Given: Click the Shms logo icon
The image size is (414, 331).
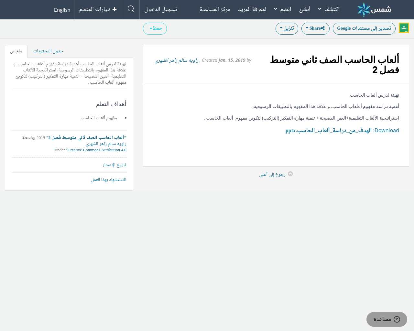Looking at the screenshot, I should [374, 9].
